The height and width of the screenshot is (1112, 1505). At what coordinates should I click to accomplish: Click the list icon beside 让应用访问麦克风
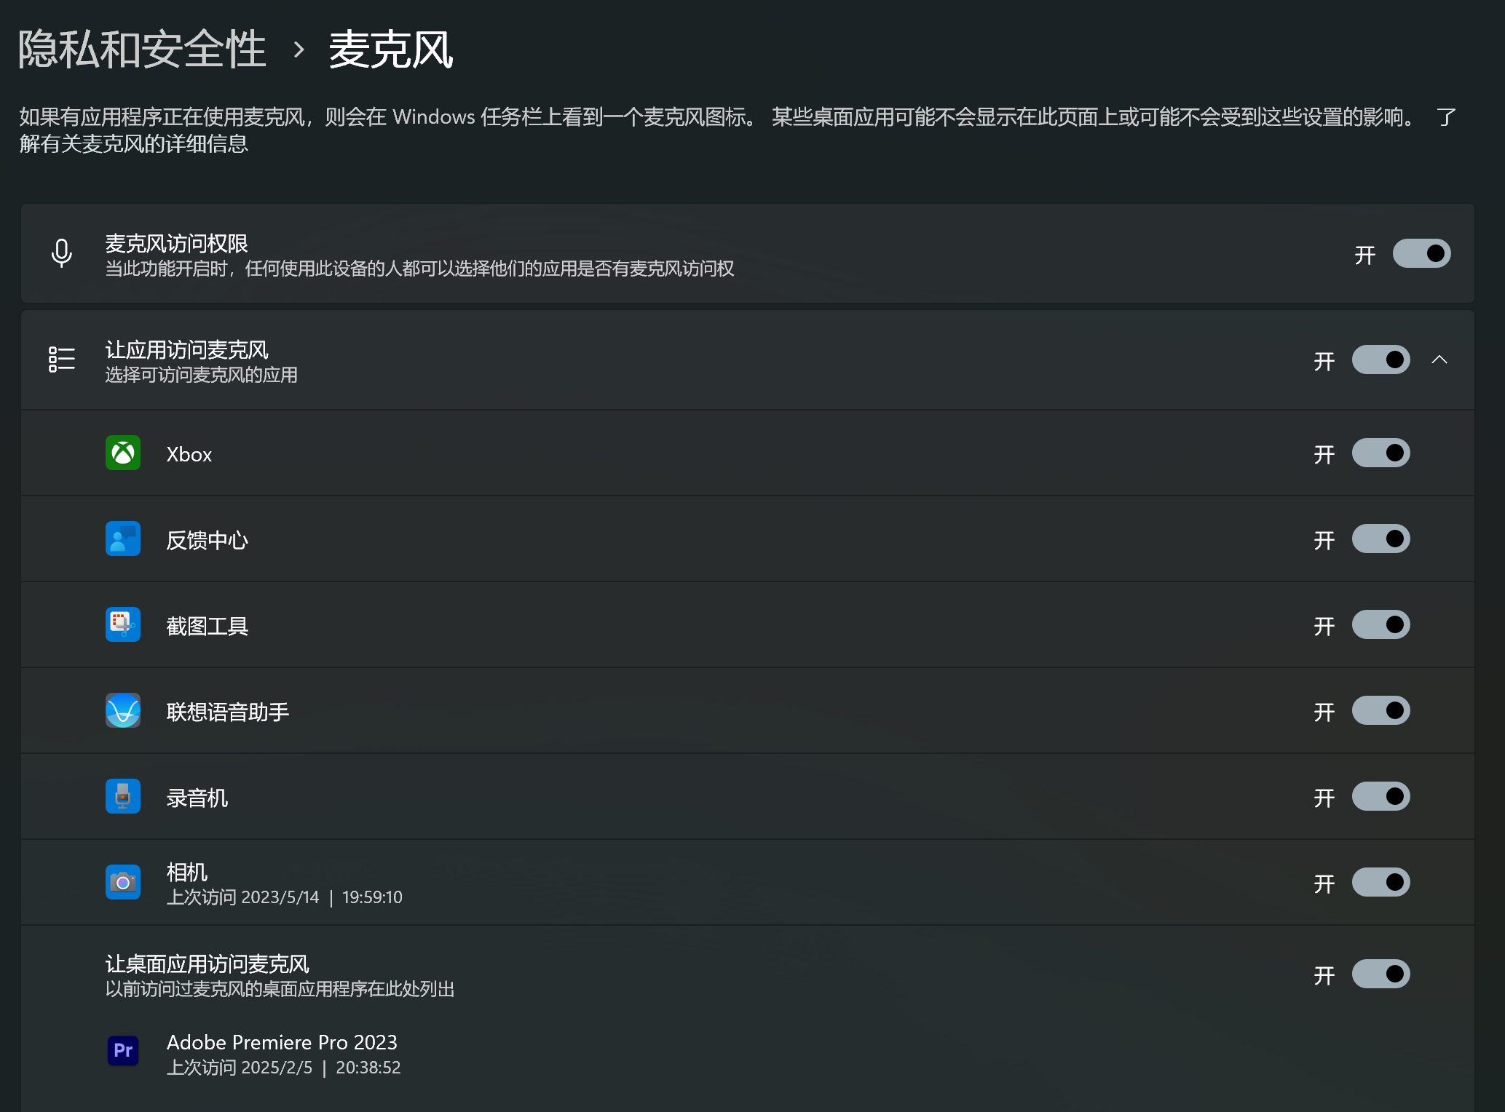[62, 360]
